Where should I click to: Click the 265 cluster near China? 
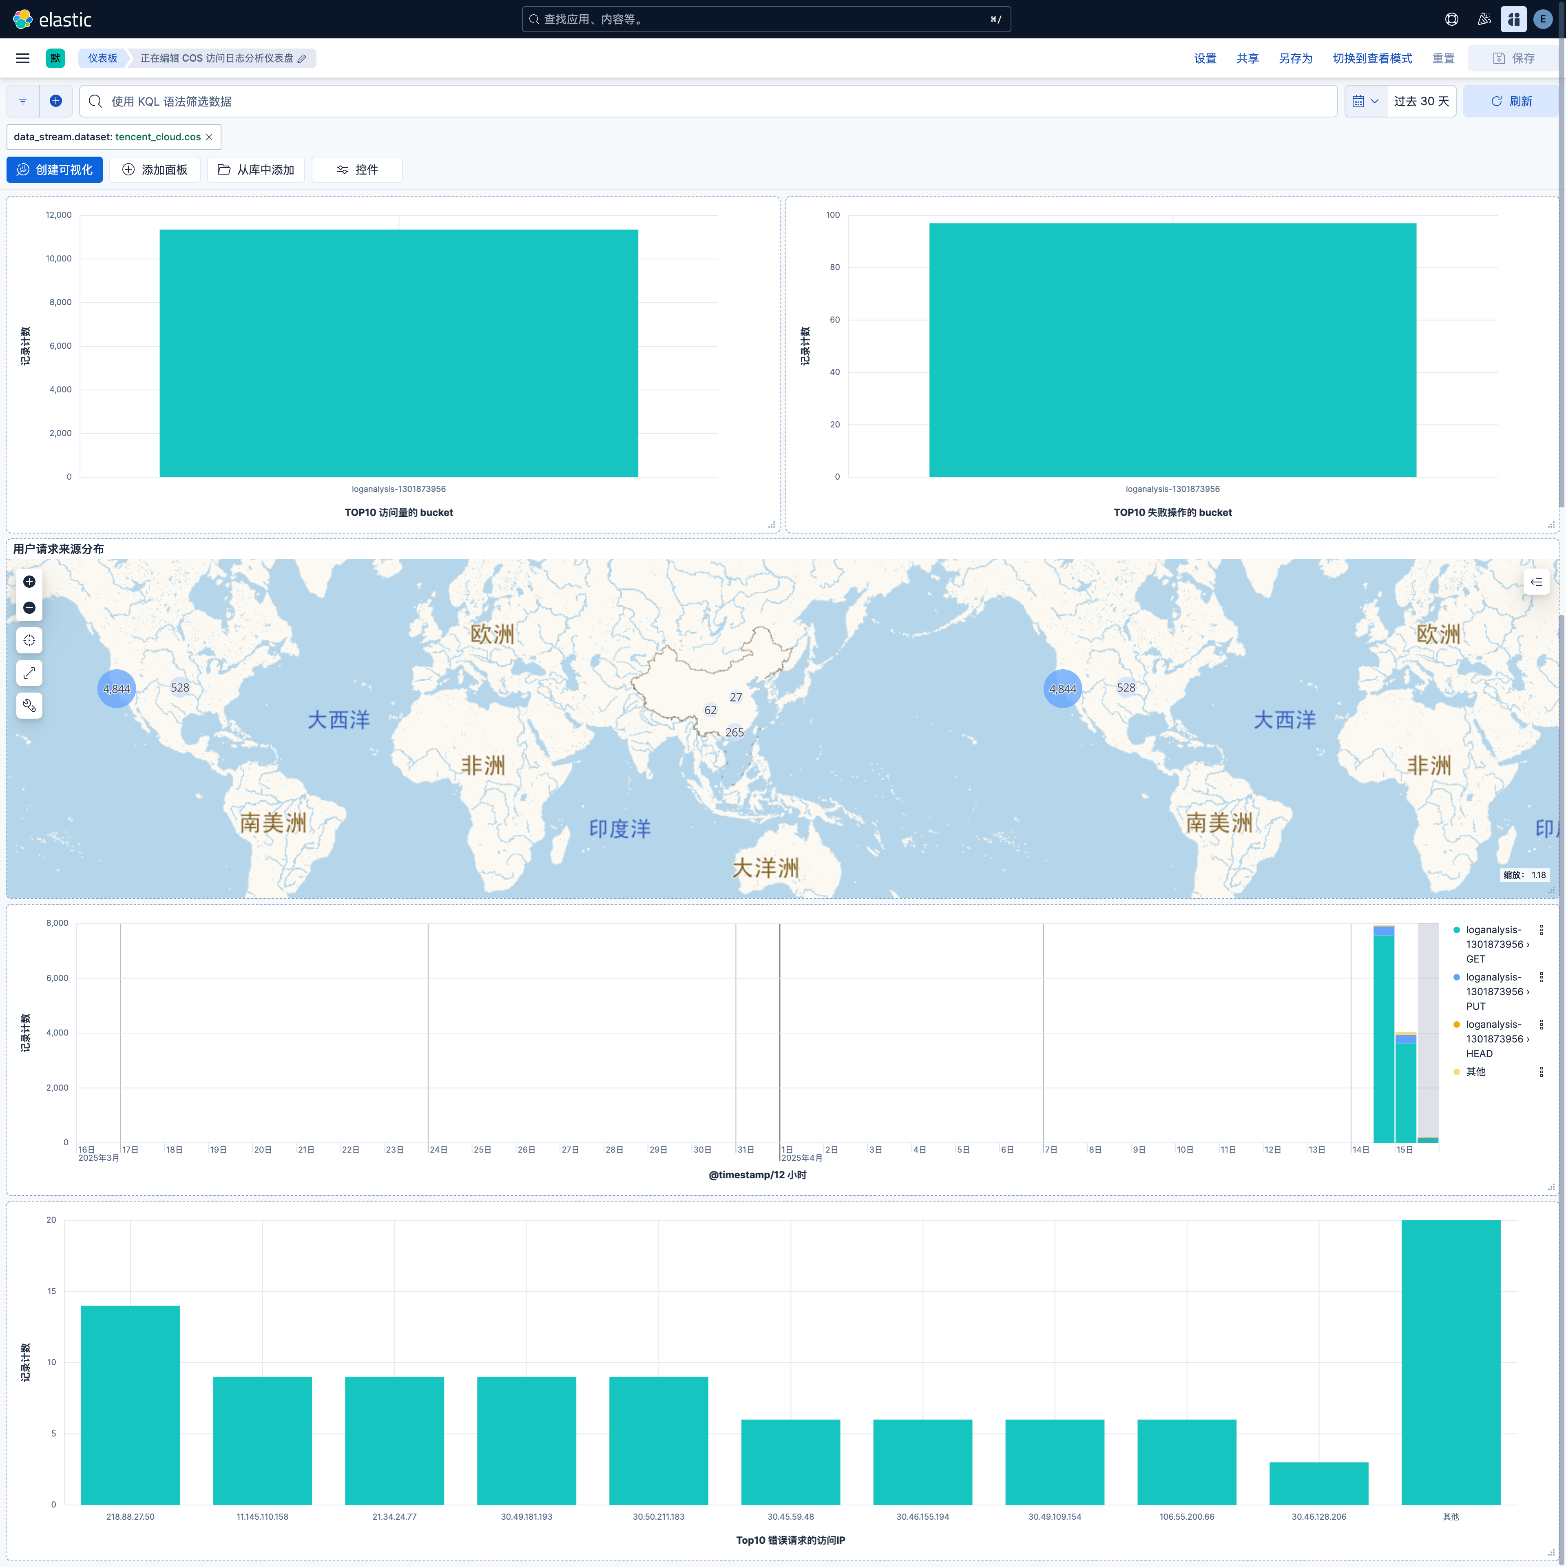pyautogui.click(x=734, y=733)
